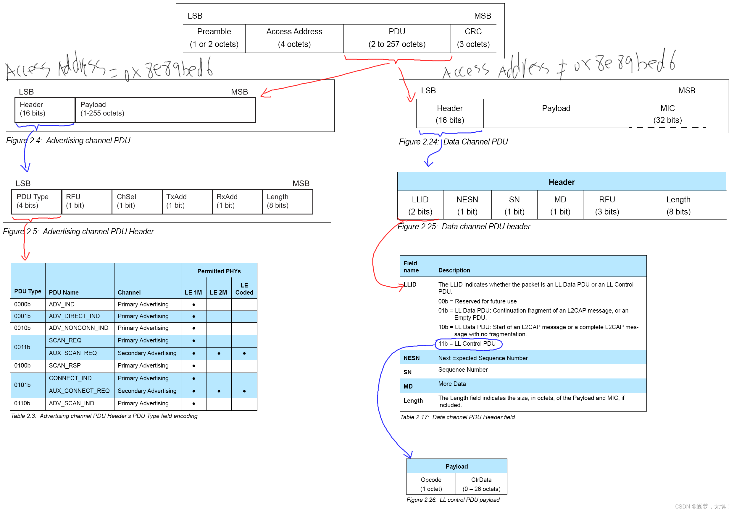Screen dimensions: 734x512
Task: Click the AUX_CONNECT_REQ PDU name
Action: click(x=79, y=391)
